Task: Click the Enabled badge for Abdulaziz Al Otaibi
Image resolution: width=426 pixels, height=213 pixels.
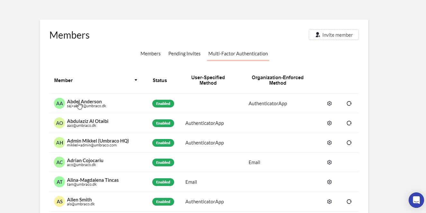Action: 163,123
